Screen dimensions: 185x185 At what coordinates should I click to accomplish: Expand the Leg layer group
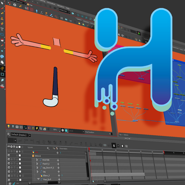click(x=37, y=171)
